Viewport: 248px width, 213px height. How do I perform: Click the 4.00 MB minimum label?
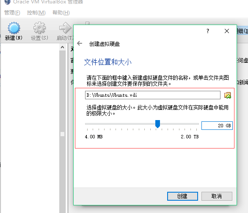tap(94, 137)
